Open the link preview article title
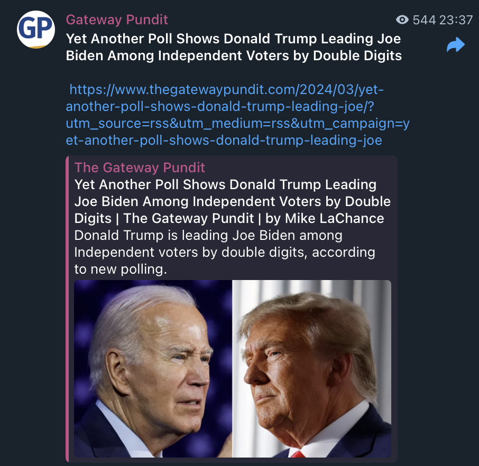479x466 pixels. pos(233,201)
